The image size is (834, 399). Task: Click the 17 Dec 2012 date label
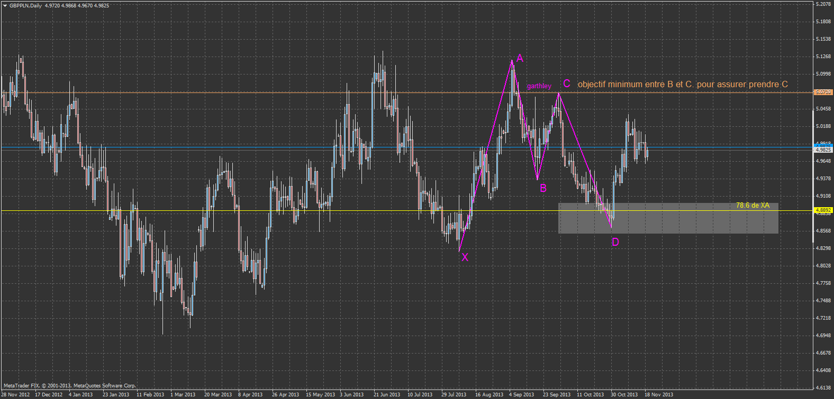[x=49, y=395]
